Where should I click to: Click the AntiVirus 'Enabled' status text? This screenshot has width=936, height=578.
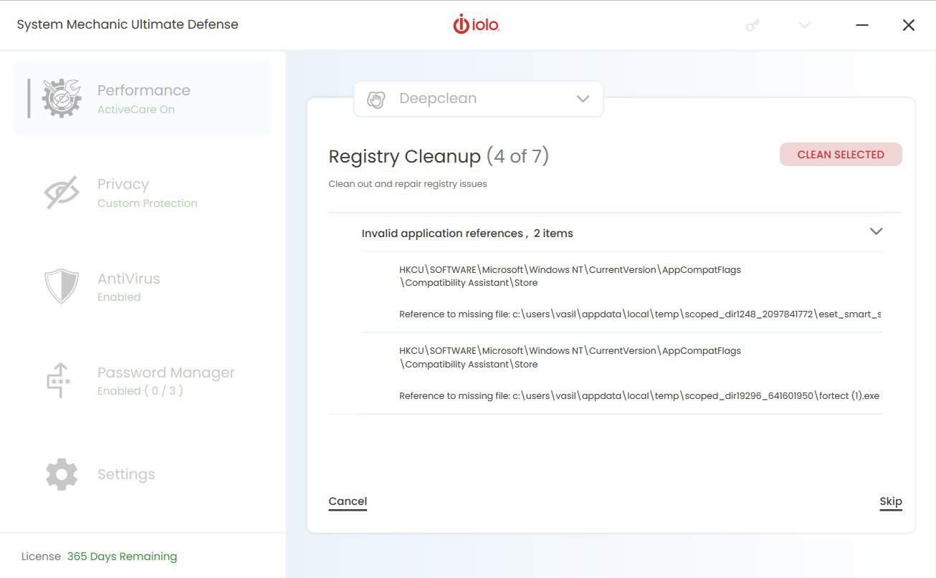click(119, 297)
